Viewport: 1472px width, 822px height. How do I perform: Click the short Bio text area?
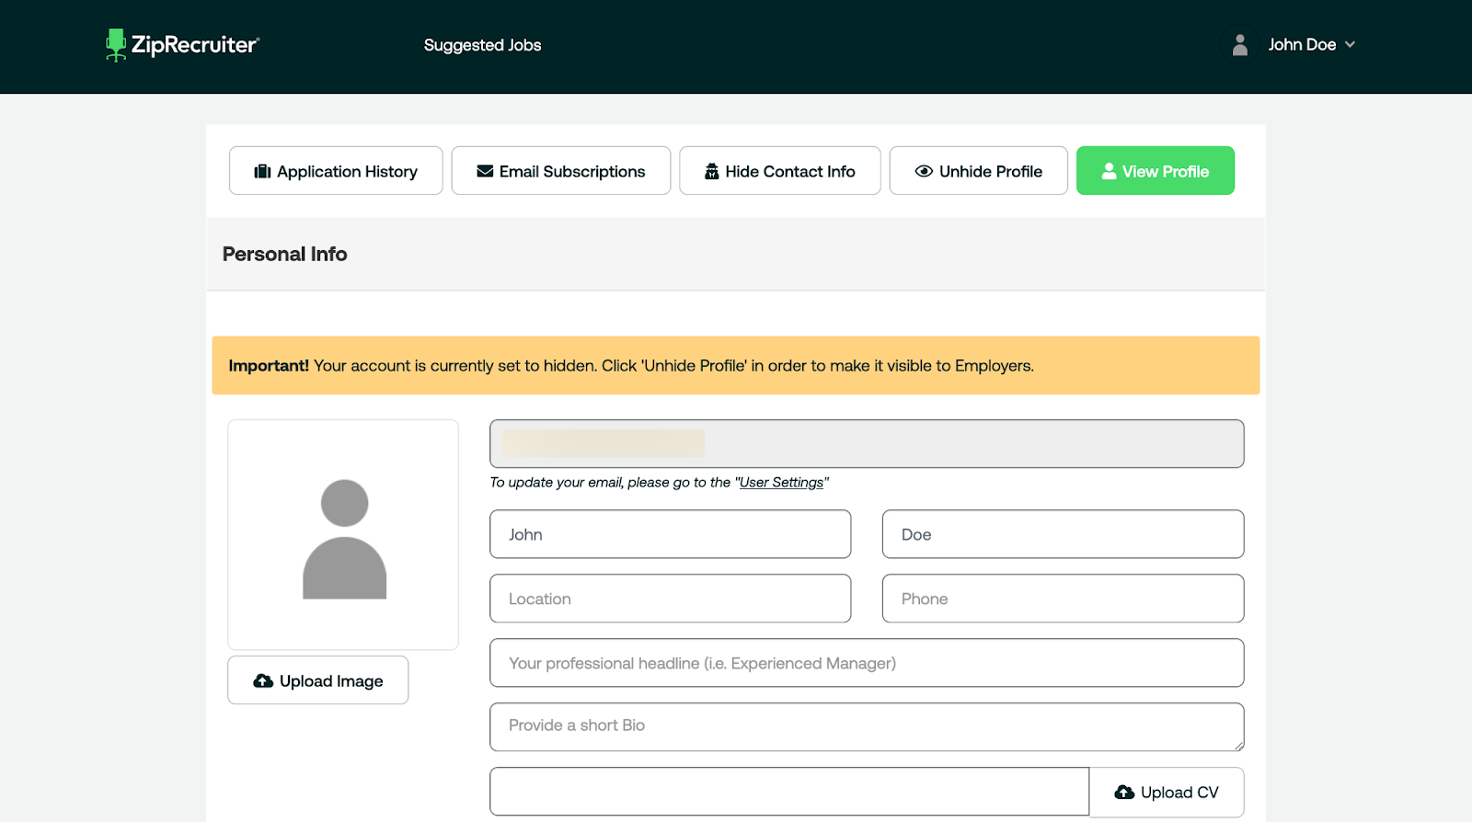(x=866, y=726)
